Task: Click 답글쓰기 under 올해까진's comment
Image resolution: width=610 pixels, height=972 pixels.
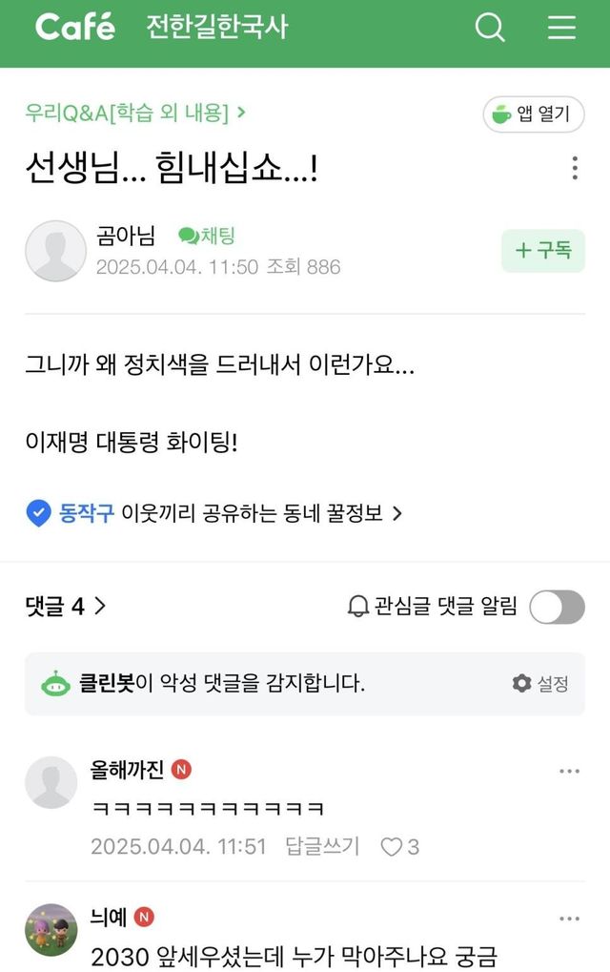Action: tap(322, 846)
